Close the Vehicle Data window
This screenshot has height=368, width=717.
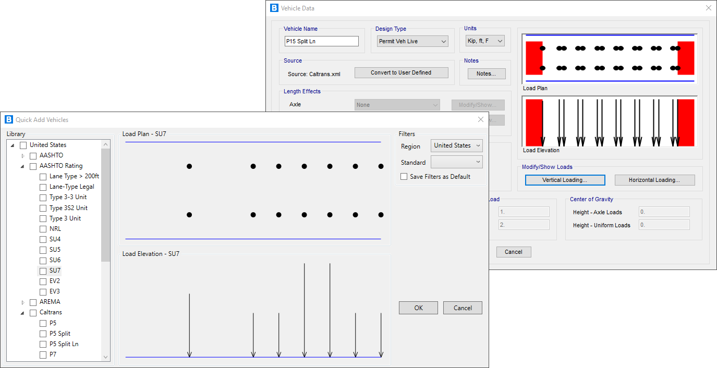(708, 8)
